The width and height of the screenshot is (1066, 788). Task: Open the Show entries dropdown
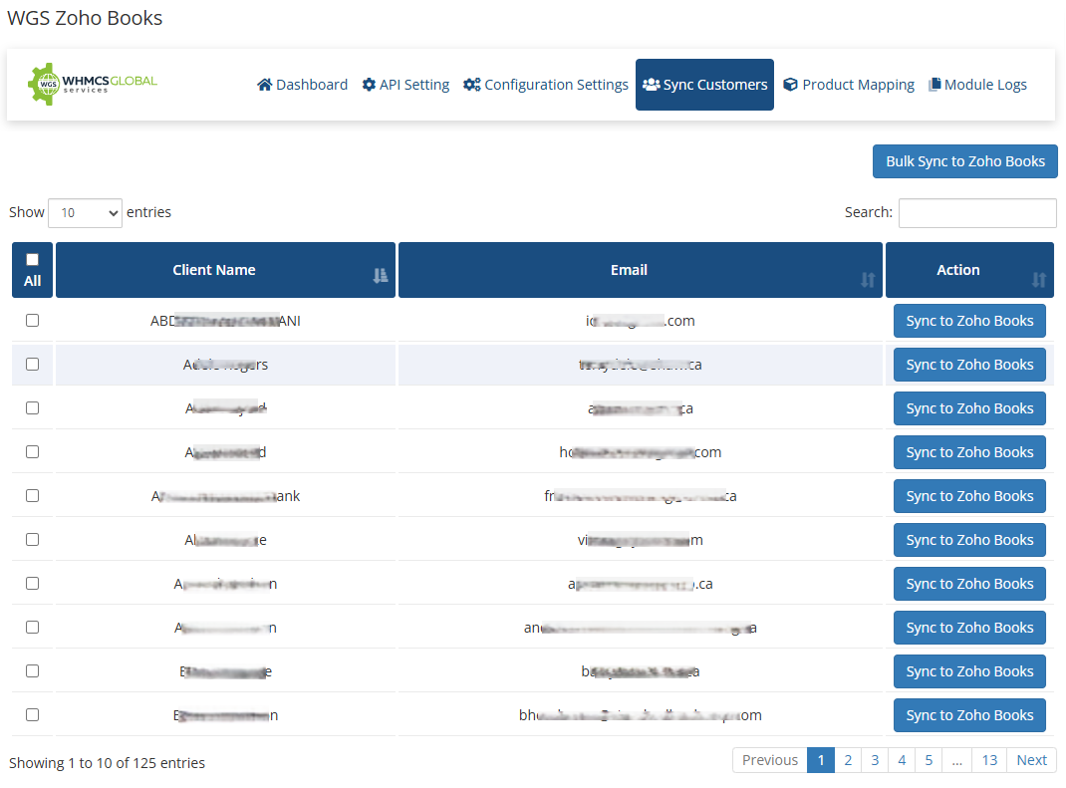click(x=85, y=212)
